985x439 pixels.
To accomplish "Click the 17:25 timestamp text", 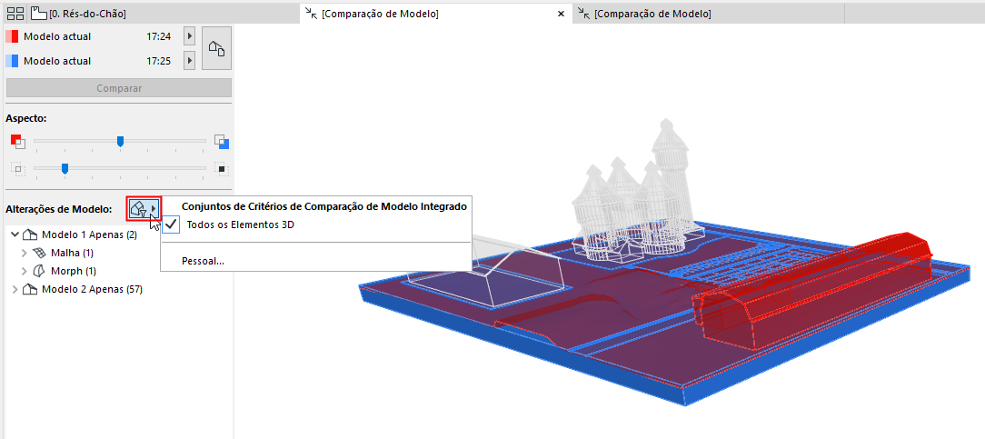I will [x=159, y=61].
